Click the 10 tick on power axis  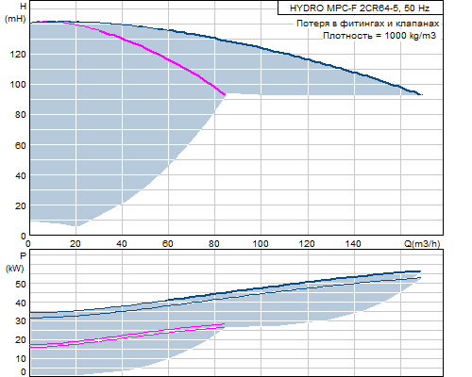click(21, 358)
